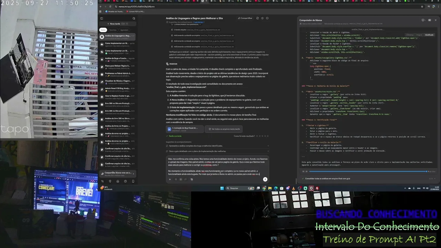This screenshot has height=248, width=441.
Task: Open the '3 pendentes' knowledge suggestions link
Action: tap(198, 22)
